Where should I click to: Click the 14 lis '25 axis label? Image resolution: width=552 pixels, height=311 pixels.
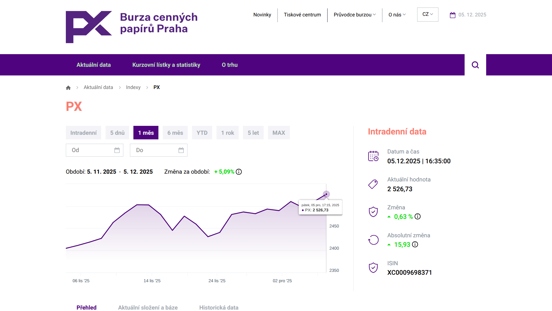click(152, 281)
